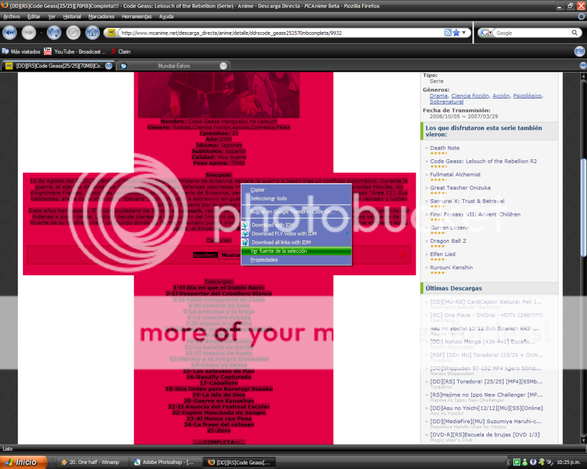
Task: Click the Firefox Code Geass taskbar item
Action: (240, 462)
